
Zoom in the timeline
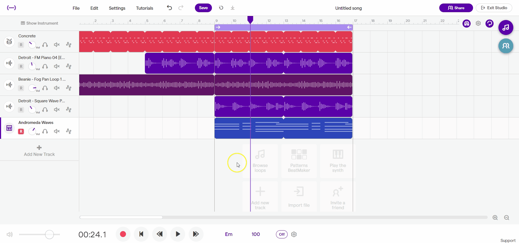tap(495, 218)
